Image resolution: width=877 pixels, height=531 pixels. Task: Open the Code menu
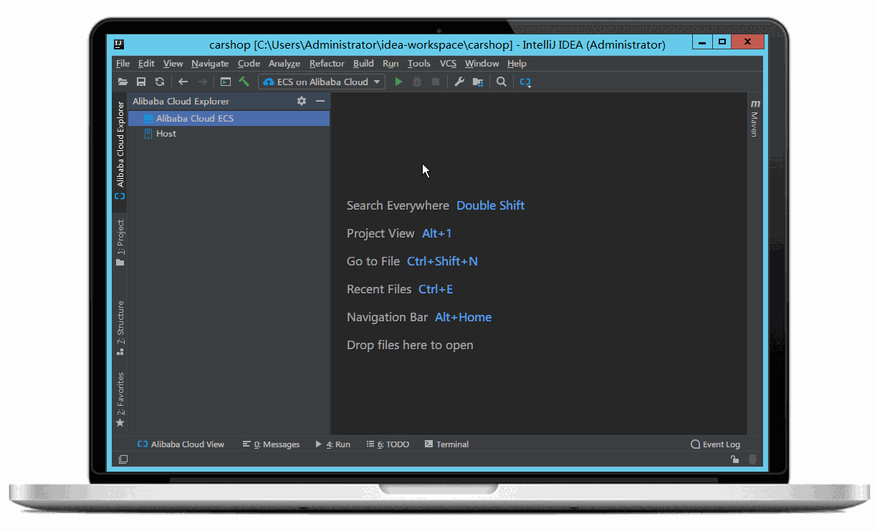[x=249, y=64]
